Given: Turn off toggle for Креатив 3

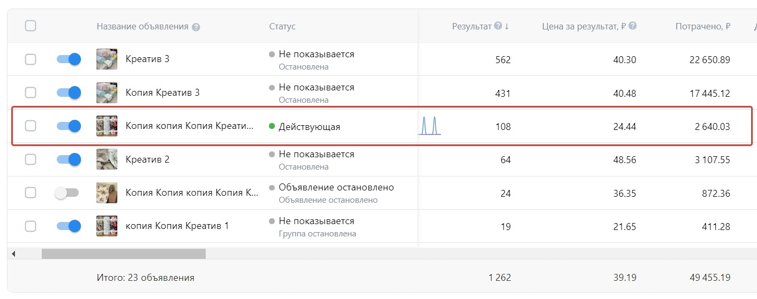Looking at the screenshot, I should 69,59.
